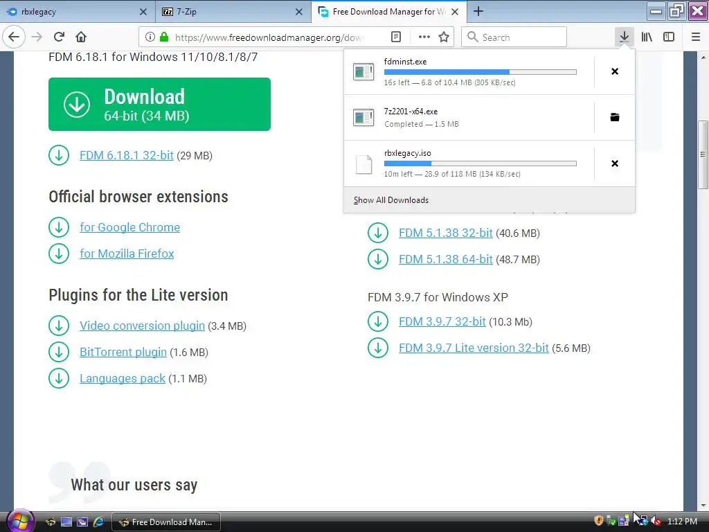Open the Library toolbar icon
Image resolution: width=709 pixels, height=532 pixels.
point(647,37)
